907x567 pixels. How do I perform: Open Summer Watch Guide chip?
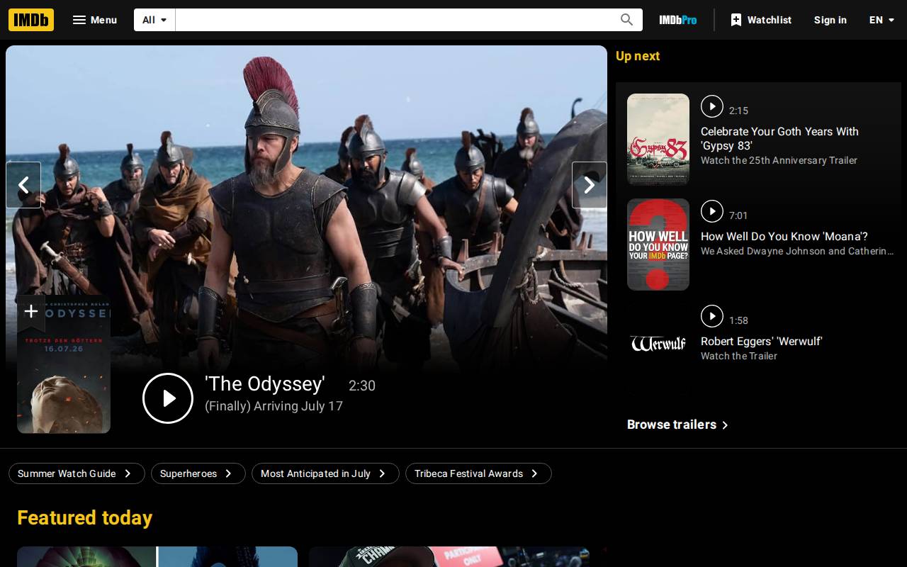click(77, 473)
